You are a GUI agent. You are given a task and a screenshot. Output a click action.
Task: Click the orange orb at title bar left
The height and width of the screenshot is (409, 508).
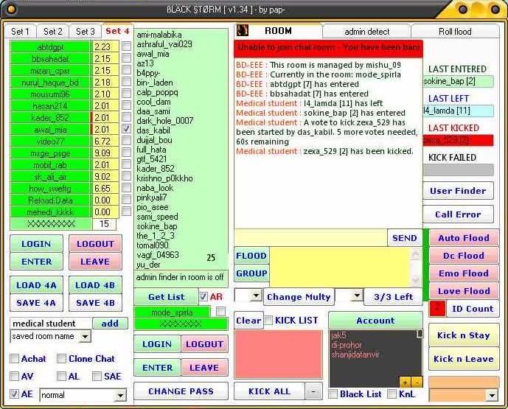(x=11, y=10)
